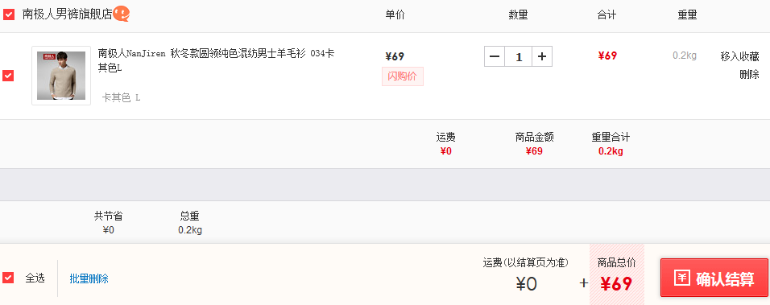Open the store chat bubble icon
Viewport: 770px width, 305px height.
coord(122,14)
